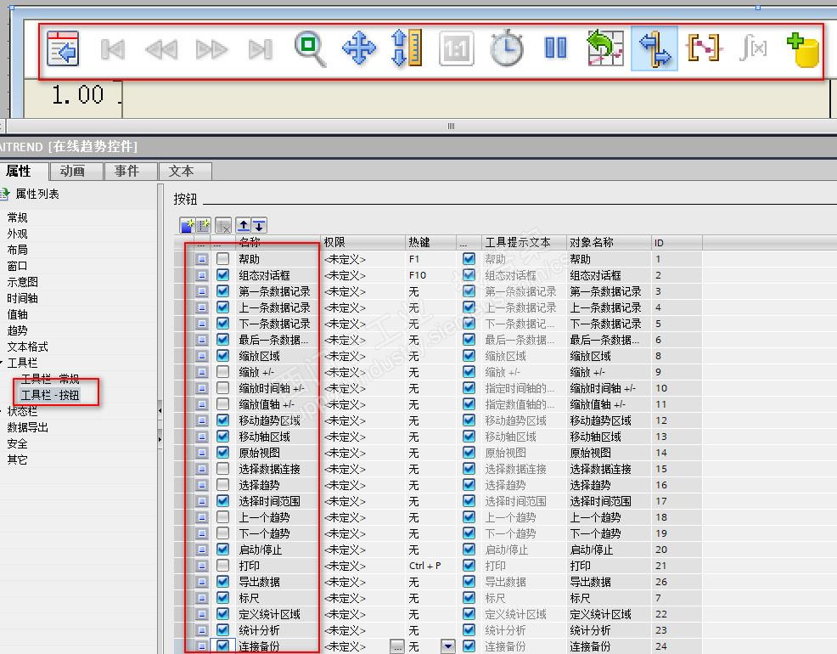Click the start/stop pause button
Screen dimensions: 837x654
pos(556,48)
